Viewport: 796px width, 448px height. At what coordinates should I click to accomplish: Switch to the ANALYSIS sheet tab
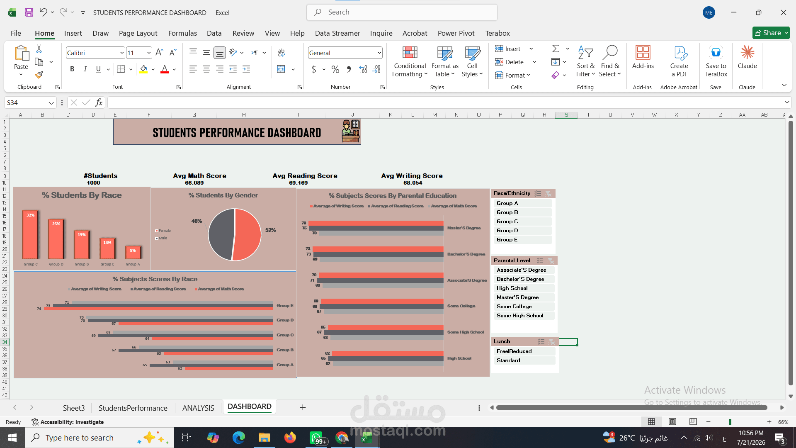click(x=198, y=408)
